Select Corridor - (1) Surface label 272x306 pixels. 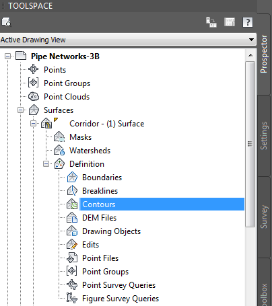[107, 124]
